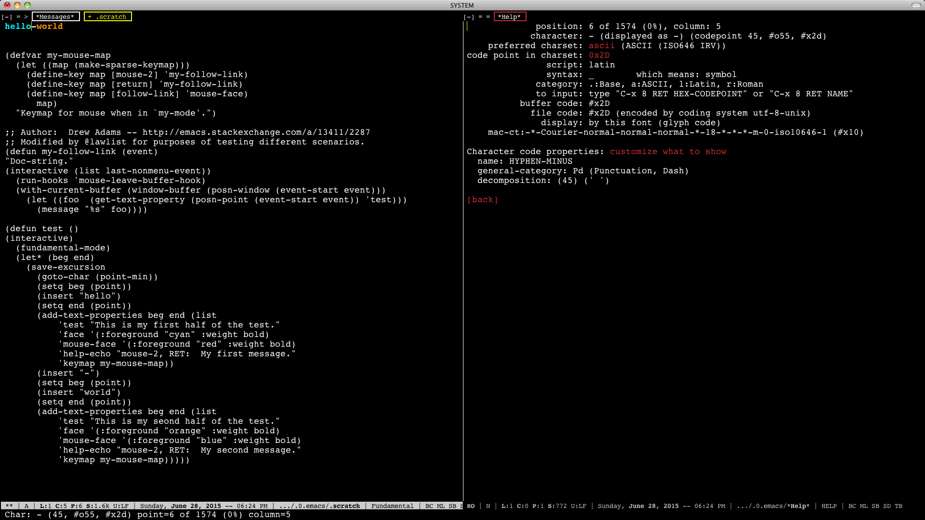This screenshot has width=925, height=520.
Task: Click 'L:1 C:5 P:6' position in left mode line
Action: coord(61,506)
